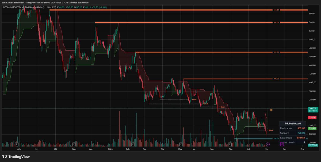Click the 500,00 price axis label
The height and width of the screenshot is (162, 321).
pos(312,39)
